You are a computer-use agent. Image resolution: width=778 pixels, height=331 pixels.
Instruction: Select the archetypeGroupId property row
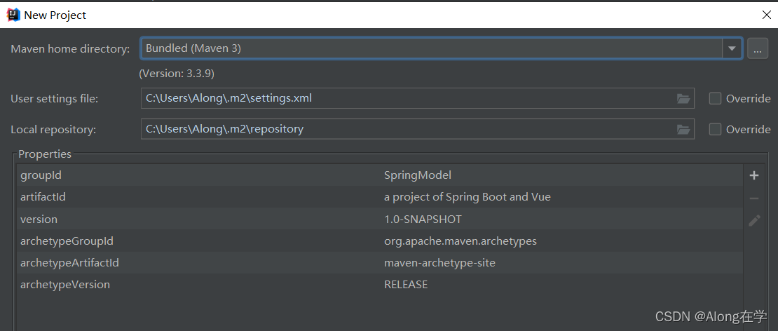pyautogui.click(x=380, y=241)
